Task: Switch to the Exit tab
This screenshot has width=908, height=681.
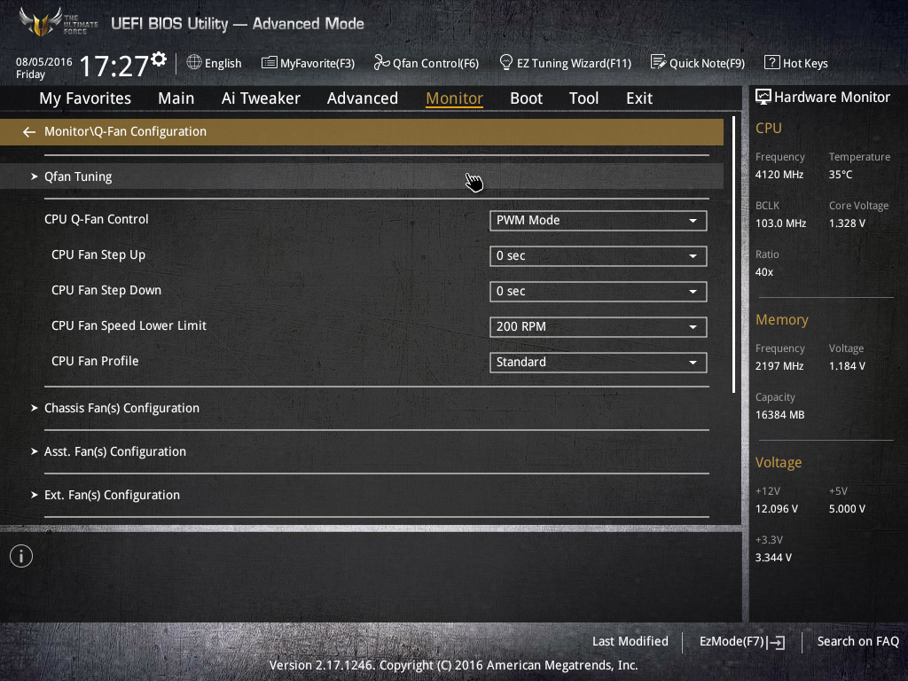Action: point(639,98)
